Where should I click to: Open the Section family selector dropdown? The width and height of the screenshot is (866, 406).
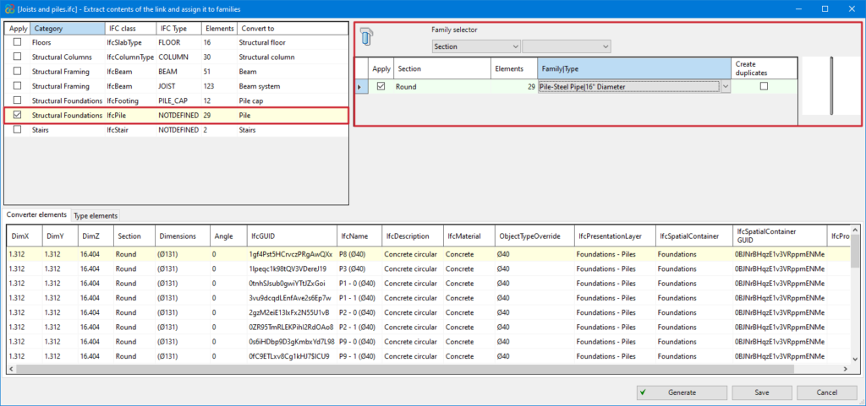(476, 46)
